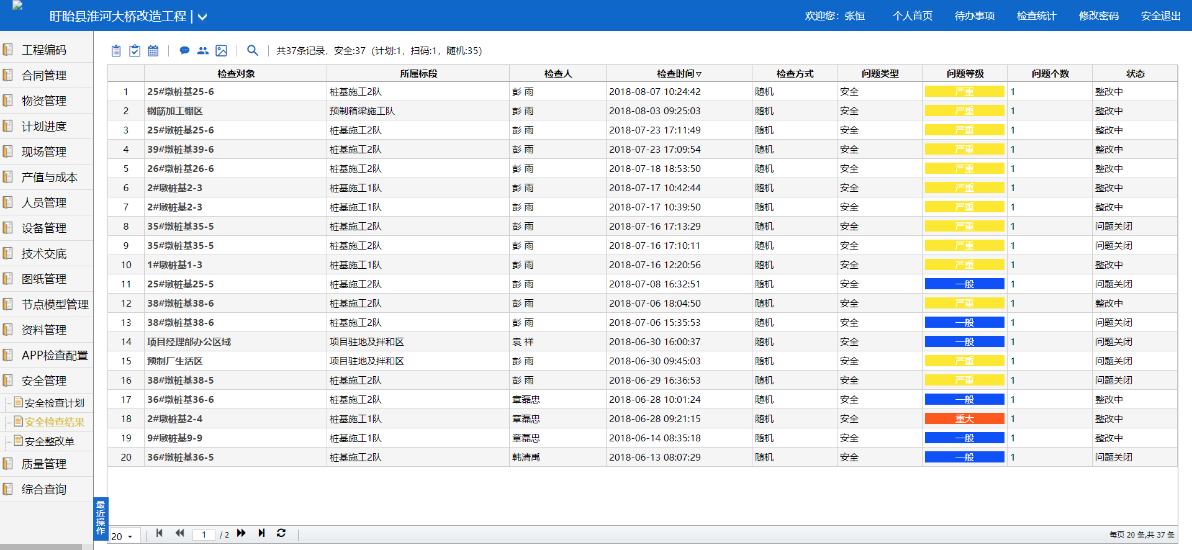Expand the 产值与成本 menu section
1192x550 pixels.
click(x=47, y=177)
